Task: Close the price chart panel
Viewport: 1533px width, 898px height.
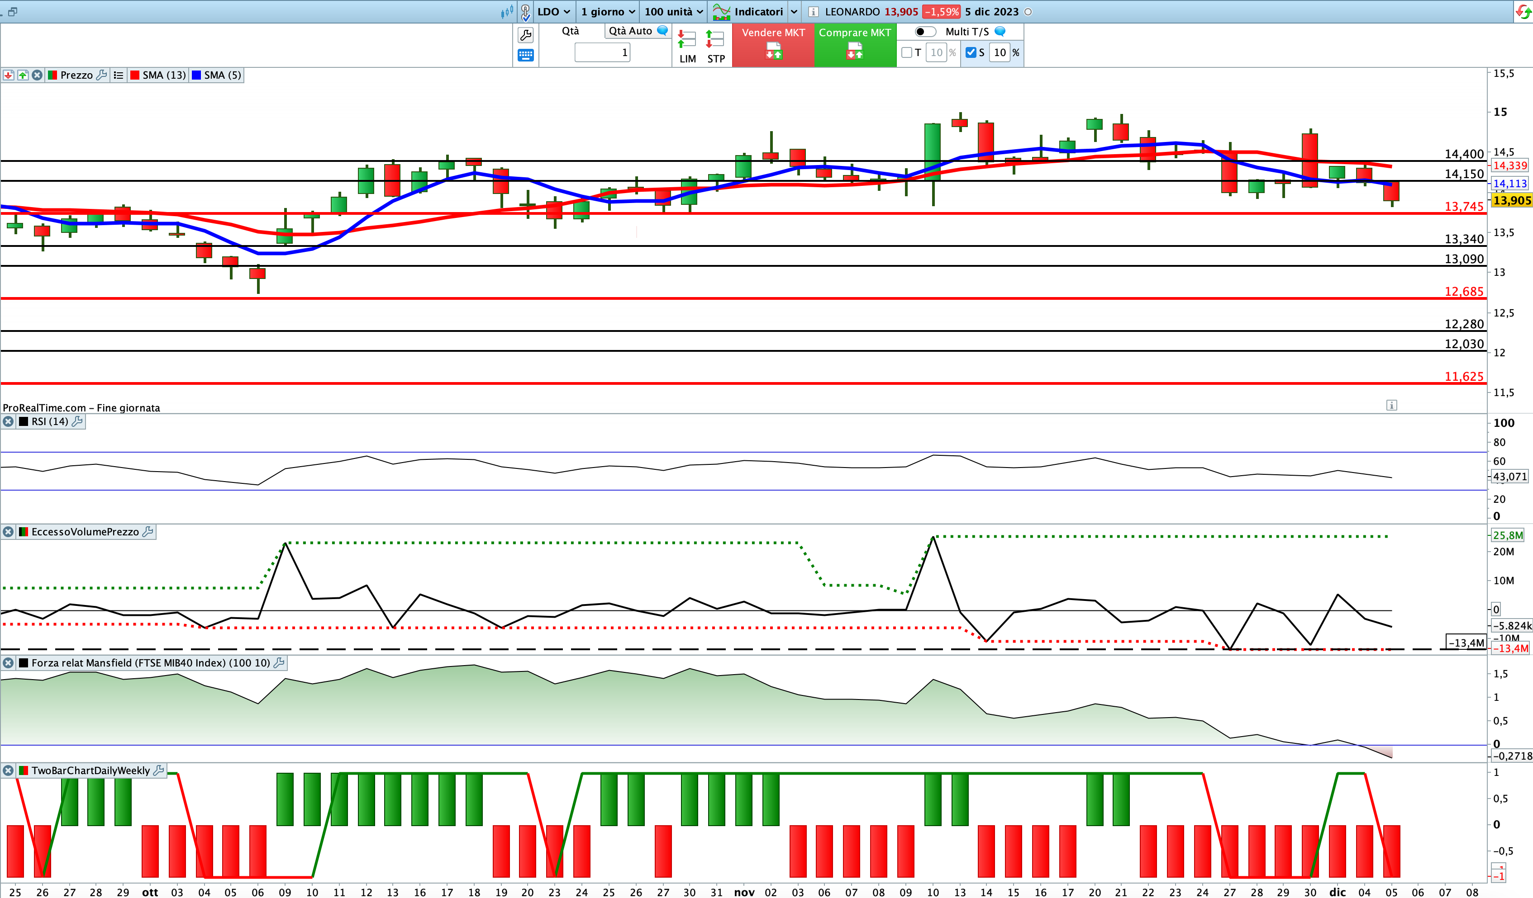Action: coord(37,75)
